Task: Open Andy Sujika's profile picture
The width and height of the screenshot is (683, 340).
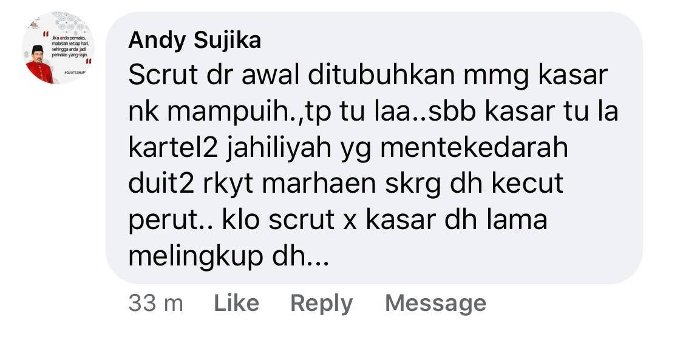Action: (58, 48)
